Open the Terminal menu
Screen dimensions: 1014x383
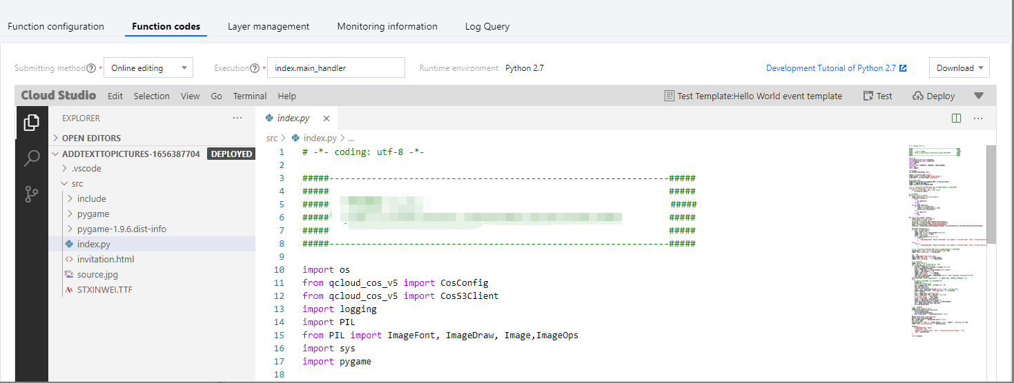point(249,96)
